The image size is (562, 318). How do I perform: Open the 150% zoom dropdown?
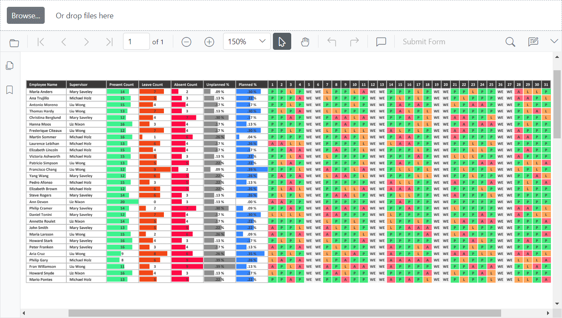pos(247,42)
